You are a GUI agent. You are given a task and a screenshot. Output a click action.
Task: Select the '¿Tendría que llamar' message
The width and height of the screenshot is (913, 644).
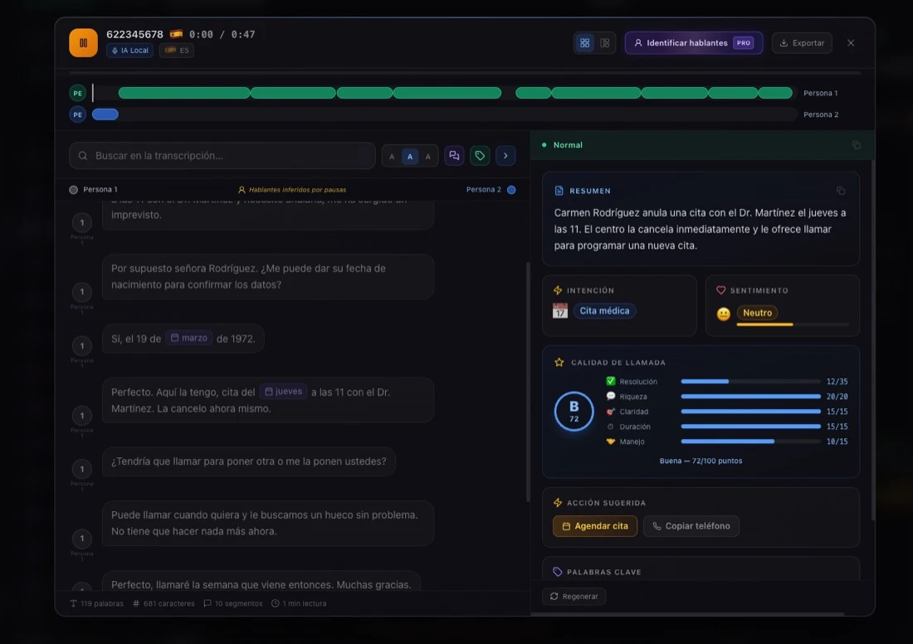249,461
